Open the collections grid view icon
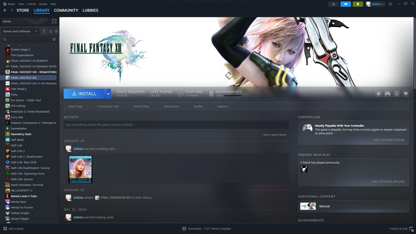416x234 pixels. point(54,21)
